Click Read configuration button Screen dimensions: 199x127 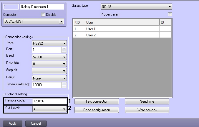point(97,110)
